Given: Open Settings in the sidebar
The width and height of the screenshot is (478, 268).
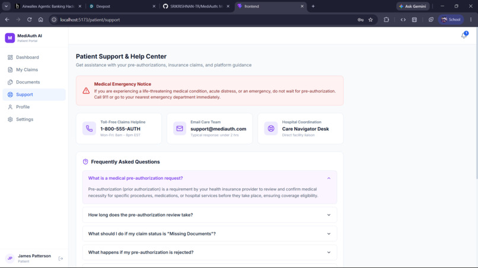Looking at the screenshot, I should pos(34,120).
